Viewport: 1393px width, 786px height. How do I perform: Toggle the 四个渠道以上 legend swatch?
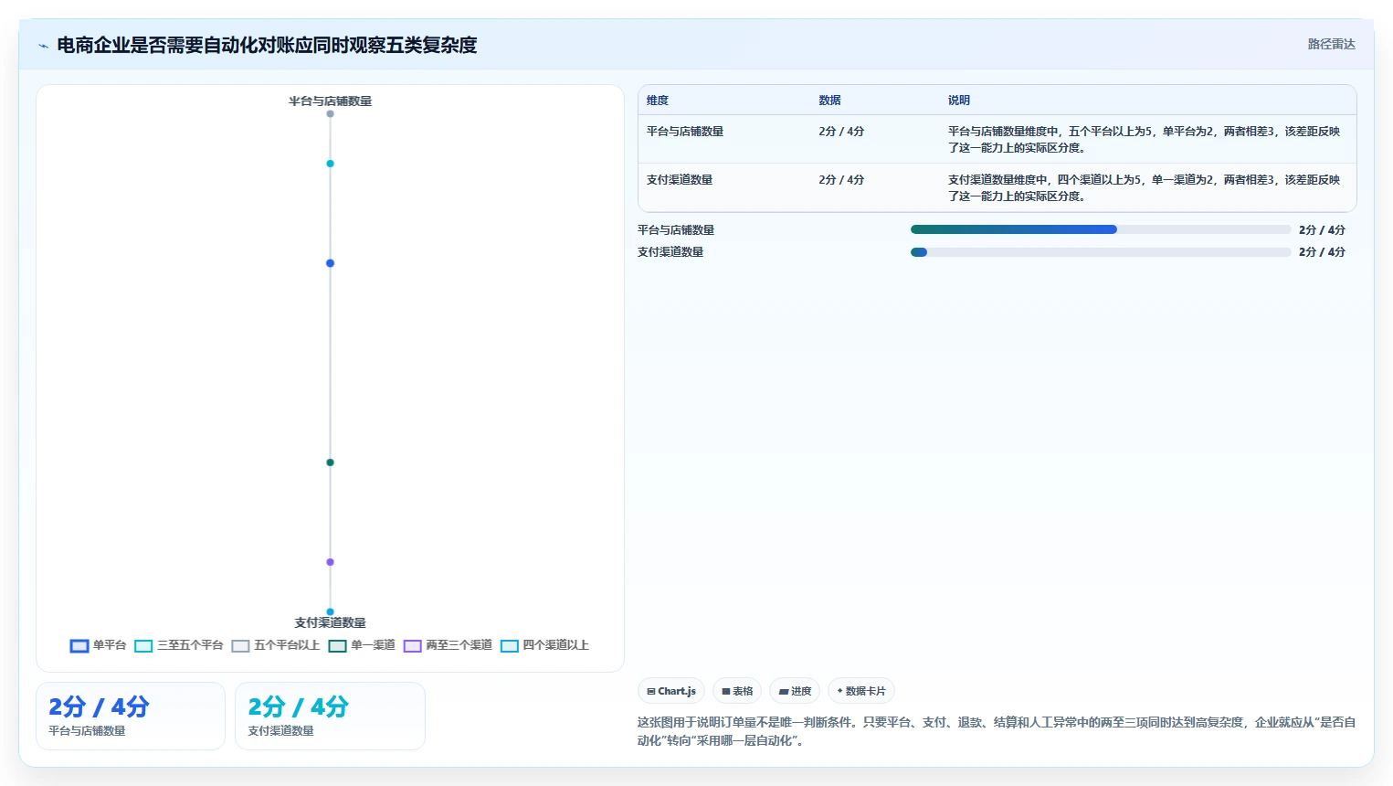(509, 646)
